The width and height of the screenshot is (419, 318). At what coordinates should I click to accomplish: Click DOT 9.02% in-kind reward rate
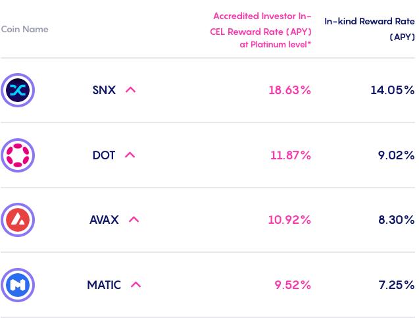pos(396,155)
